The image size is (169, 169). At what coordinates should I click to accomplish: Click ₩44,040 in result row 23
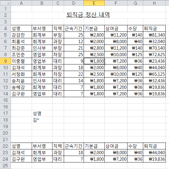[154, 152]
